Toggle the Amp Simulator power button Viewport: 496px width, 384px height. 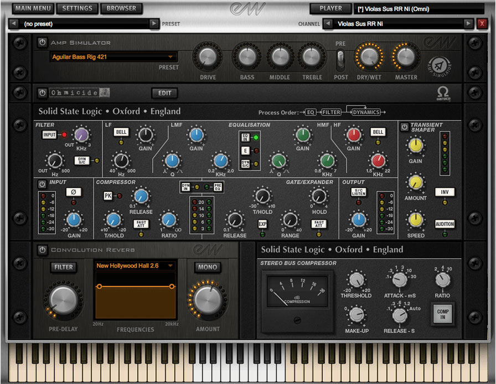(43, 42)
